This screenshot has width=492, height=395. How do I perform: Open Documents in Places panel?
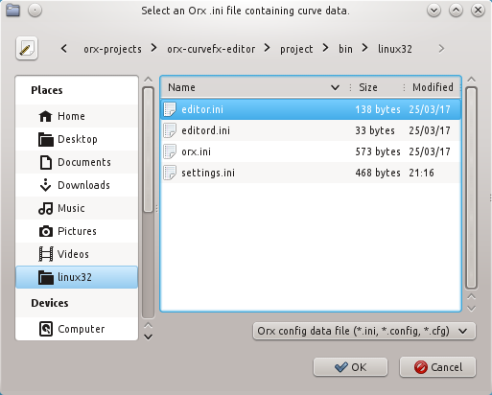pyautogui.click(x=77, y=162)
